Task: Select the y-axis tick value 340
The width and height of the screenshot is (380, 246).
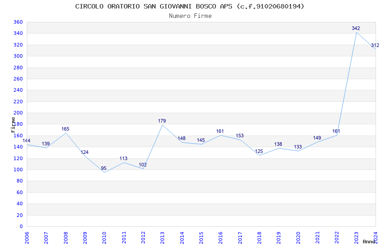Action: (18, 34)
